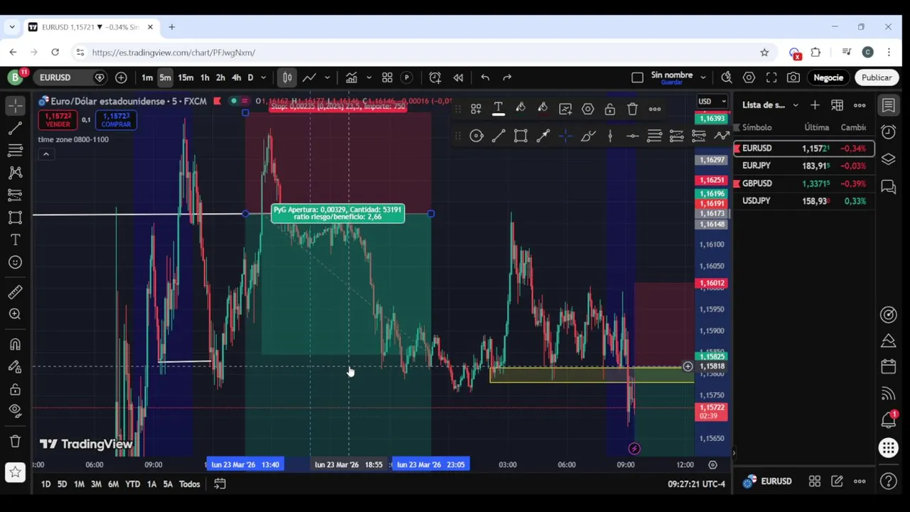The width and height of the screenshot is (910, 512).
Task: Open indicator templates grid
Action: point(387,78)
